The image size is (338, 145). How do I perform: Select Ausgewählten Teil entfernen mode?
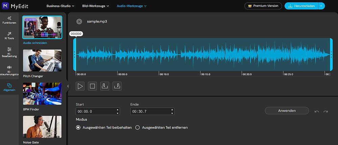pos(138,127)
